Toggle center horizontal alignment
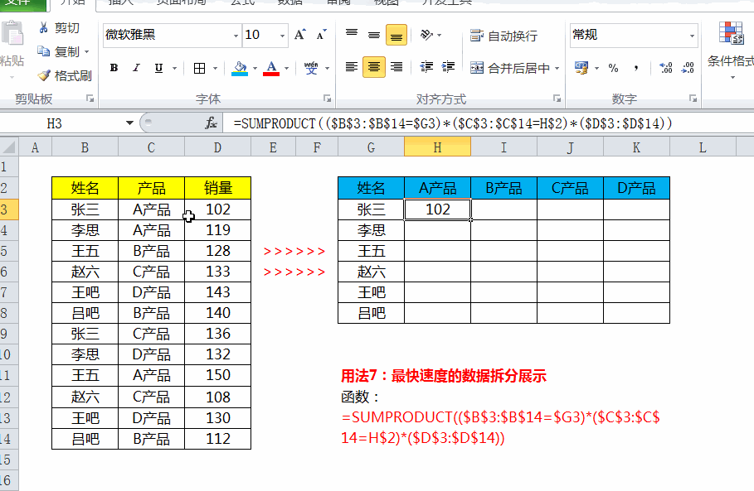Screen dimensions: 754x491 pyautogui.click(x=373, y=67)
